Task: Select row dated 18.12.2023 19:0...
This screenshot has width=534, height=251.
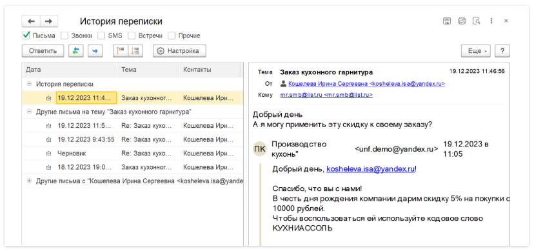Action: click(132, 167)
